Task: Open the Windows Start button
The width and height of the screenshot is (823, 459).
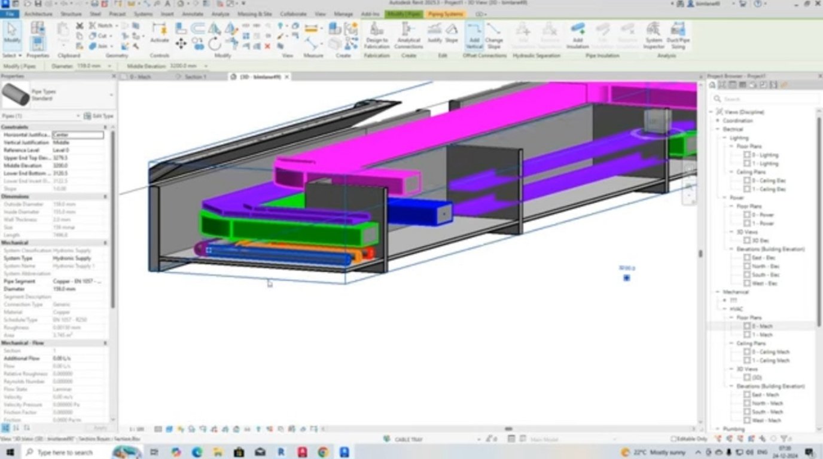Action: click(10, 452)
